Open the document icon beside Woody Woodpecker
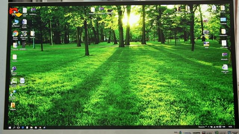239x134 pixels. (25, 10)
